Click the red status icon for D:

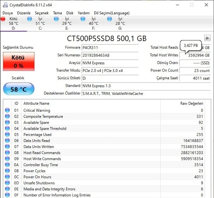coord(3,19)
